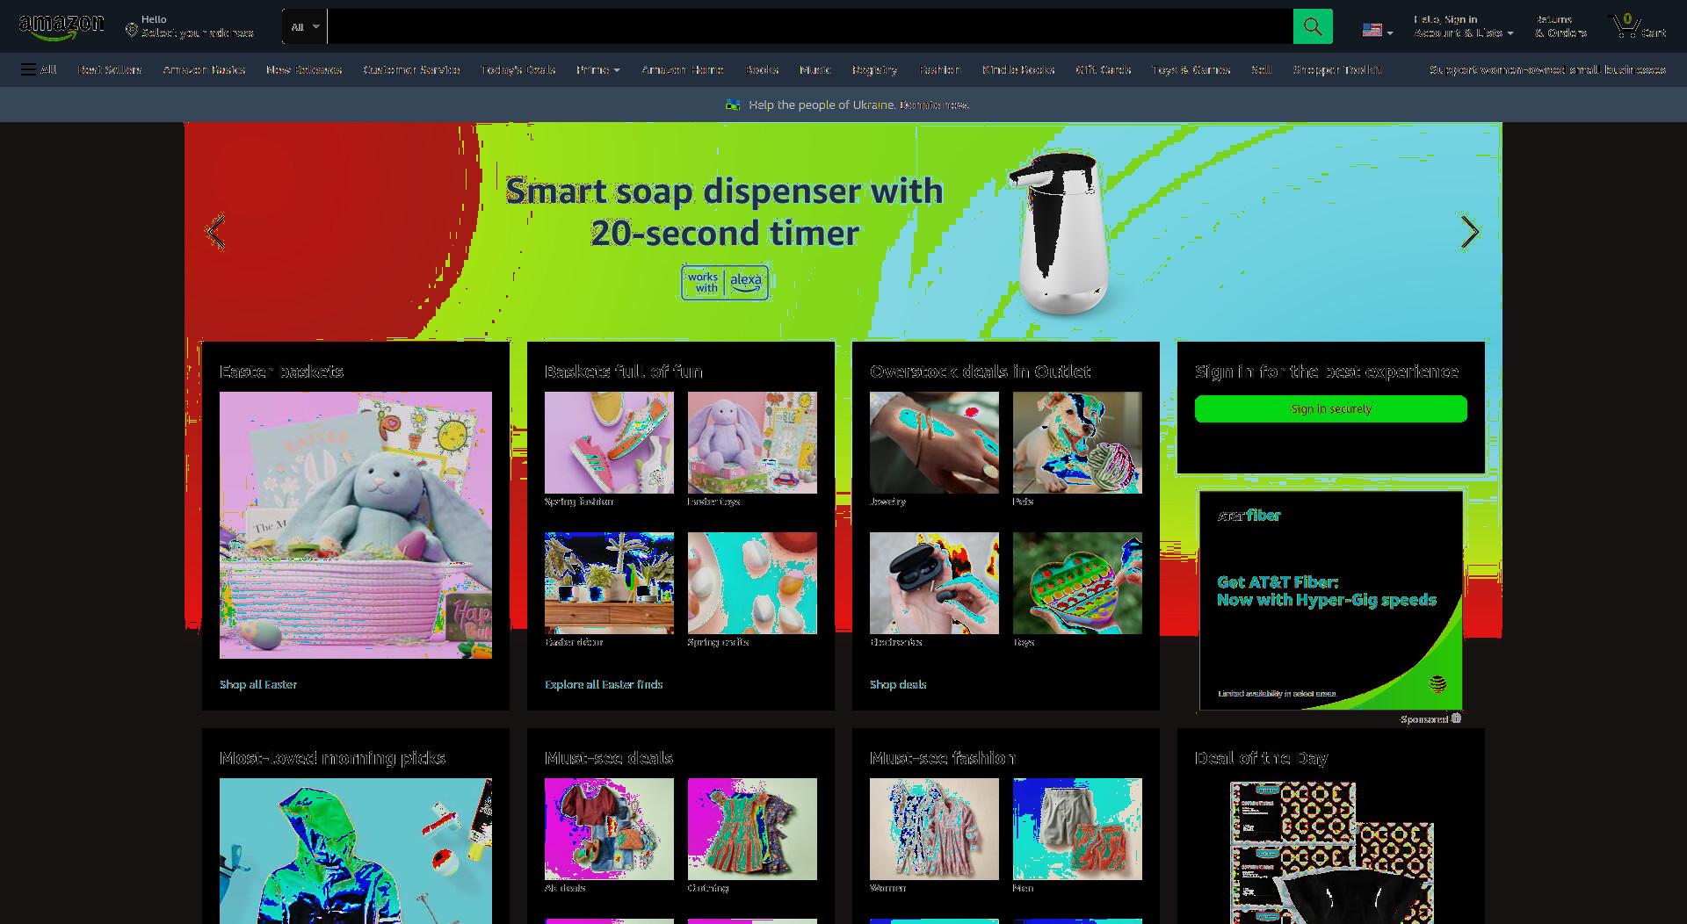
Task: Open Kindle Books in nav bar
Action: tap(1018, 69)
